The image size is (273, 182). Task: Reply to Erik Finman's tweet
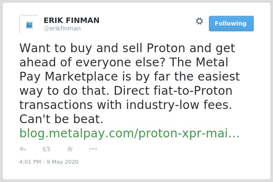tap(23, 149)
